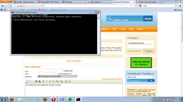
Task: Open the Firefox application menu button
Action: coord(6,1)
